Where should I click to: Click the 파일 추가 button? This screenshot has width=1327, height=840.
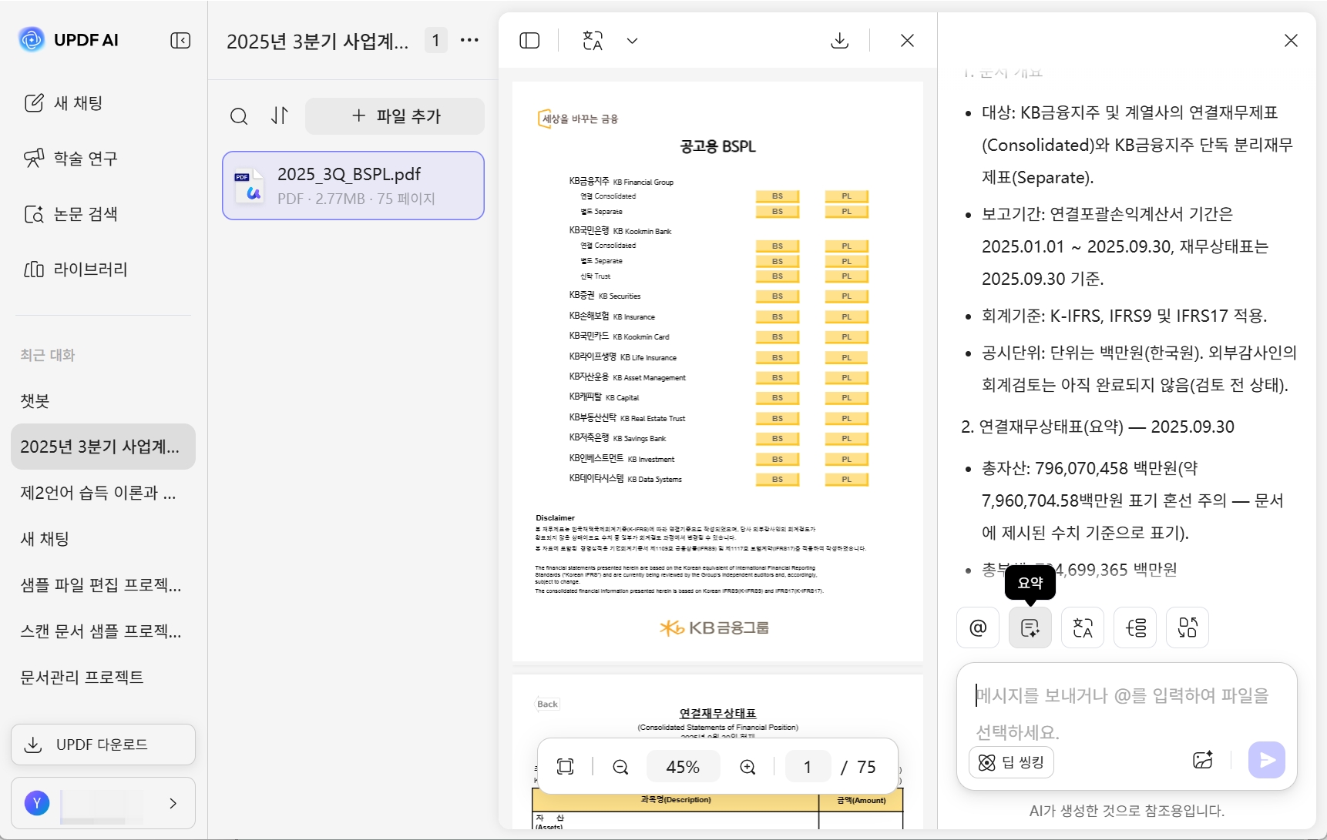coord(395,116)
